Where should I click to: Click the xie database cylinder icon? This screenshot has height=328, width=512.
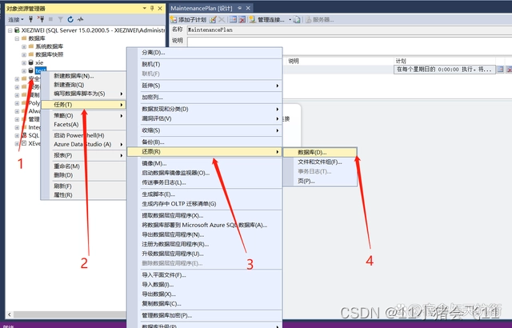(x=31, y=62)
